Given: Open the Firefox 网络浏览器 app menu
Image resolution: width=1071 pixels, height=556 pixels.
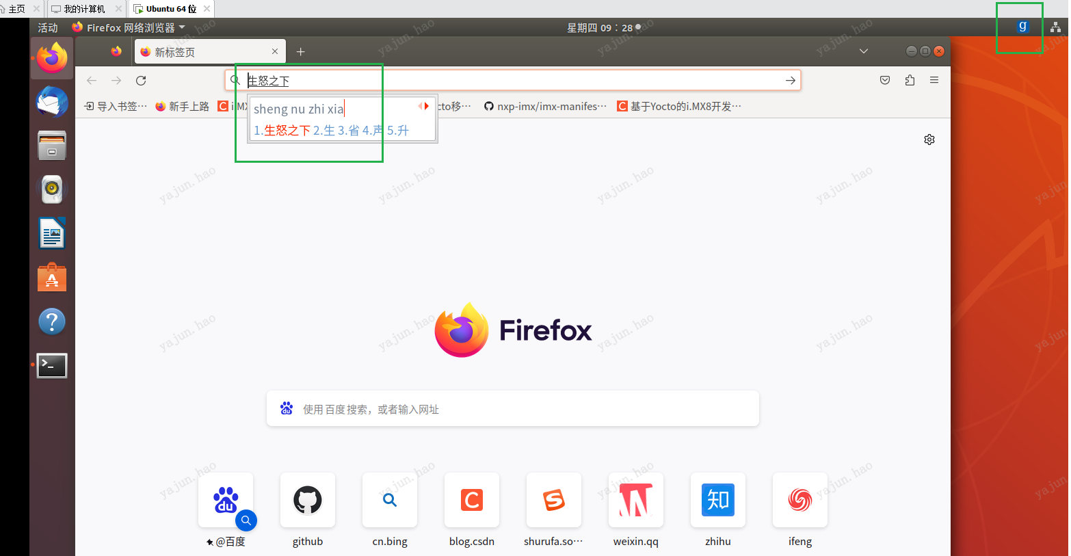Looking at the screenshot, I should (129, 27).
